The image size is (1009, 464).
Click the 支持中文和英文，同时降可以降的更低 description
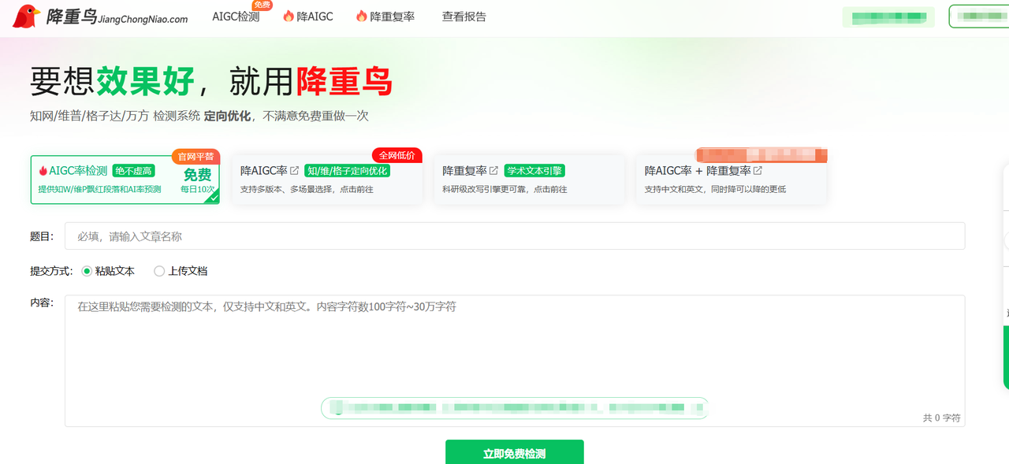[x=715, y=190]
